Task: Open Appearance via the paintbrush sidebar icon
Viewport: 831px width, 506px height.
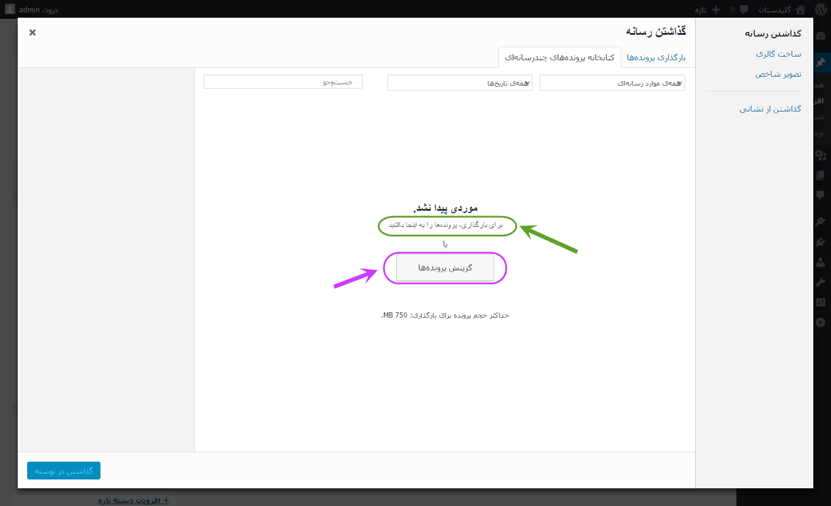Action: click(820, 221)
